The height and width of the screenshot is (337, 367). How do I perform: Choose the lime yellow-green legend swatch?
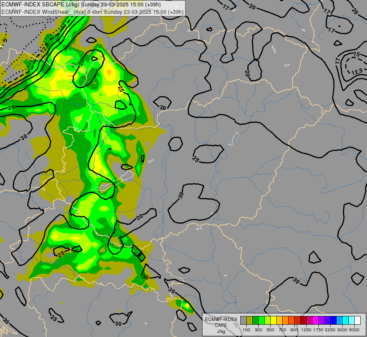tap(267, 320)
